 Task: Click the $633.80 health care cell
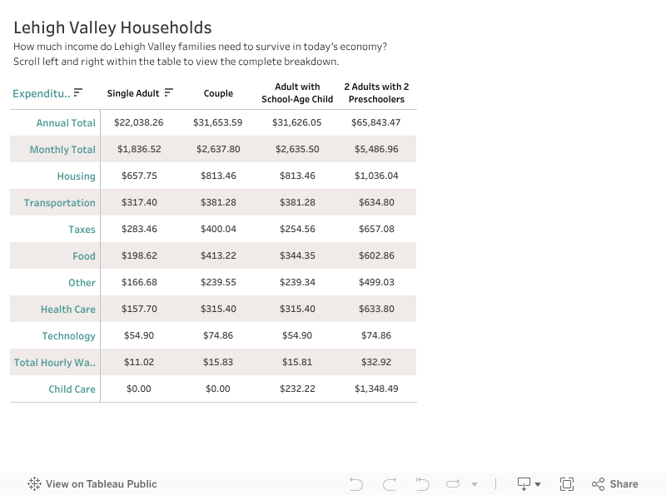point(377,309)
